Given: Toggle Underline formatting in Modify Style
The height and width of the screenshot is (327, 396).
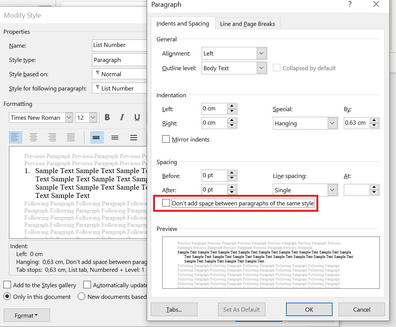Looking at the screenshot, I should tap(137, 118).
